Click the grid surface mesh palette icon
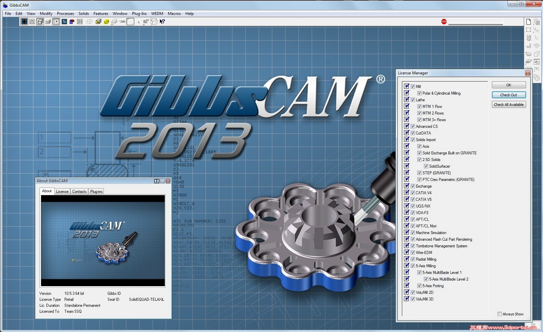Viewport: 543px width, 332px height. (x=537, y=46)
